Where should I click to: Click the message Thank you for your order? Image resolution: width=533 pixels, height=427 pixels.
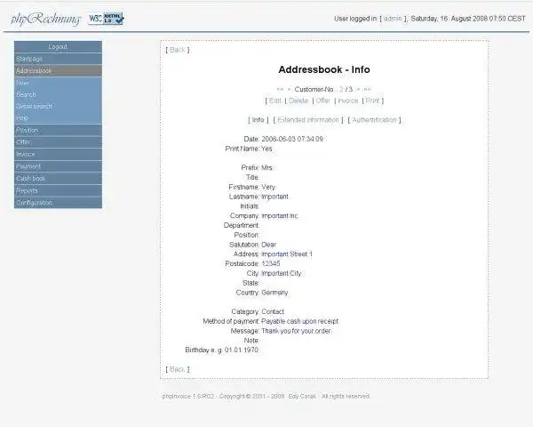296,331
